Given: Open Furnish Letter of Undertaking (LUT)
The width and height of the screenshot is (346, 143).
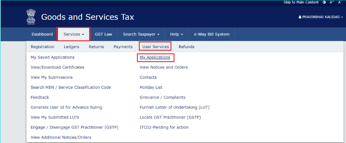Looking at the screenshot, I should pyautogui.click(x=174, y=107).
